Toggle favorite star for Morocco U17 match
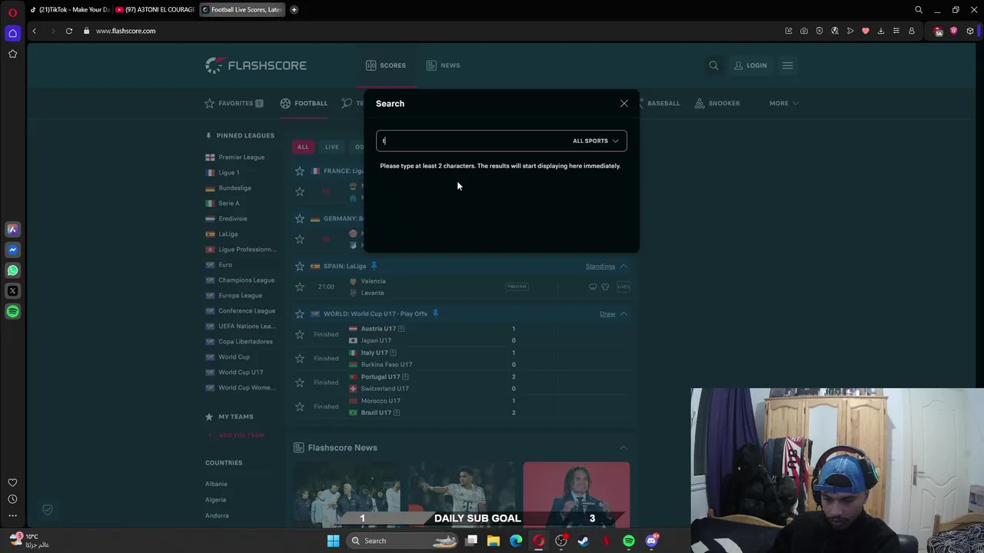The width and height of the screenshot is (984, 553). 300,406
